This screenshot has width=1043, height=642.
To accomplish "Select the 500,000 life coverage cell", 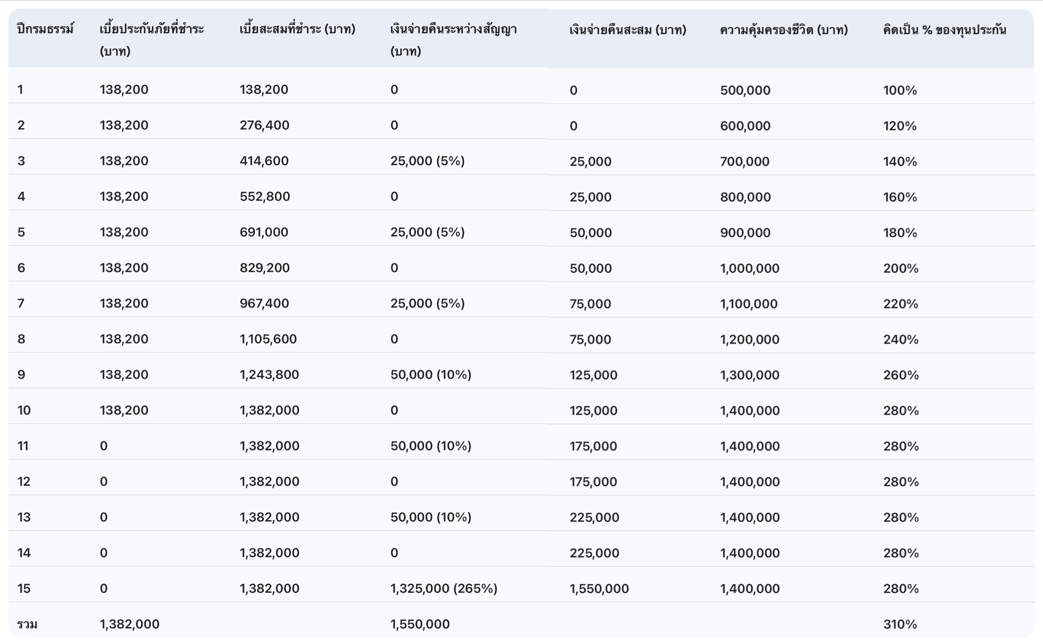I will coord(745,90).
